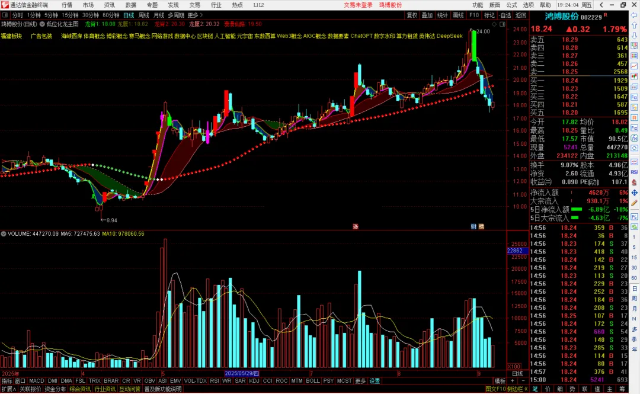Open the 资讯 menu
Screen dimensions: 640x394
point(110,5)
